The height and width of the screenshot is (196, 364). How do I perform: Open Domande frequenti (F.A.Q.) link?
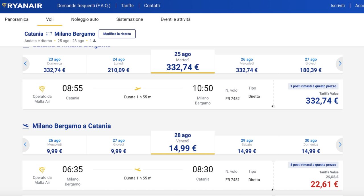click(x=84, y=6)
